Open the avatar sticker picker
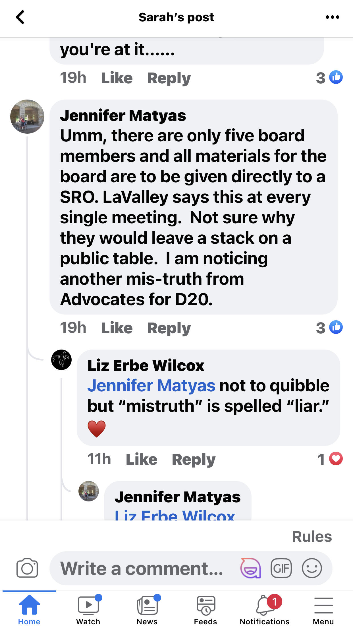The width and height of the screenshot is (353, 628). [250, 568]
